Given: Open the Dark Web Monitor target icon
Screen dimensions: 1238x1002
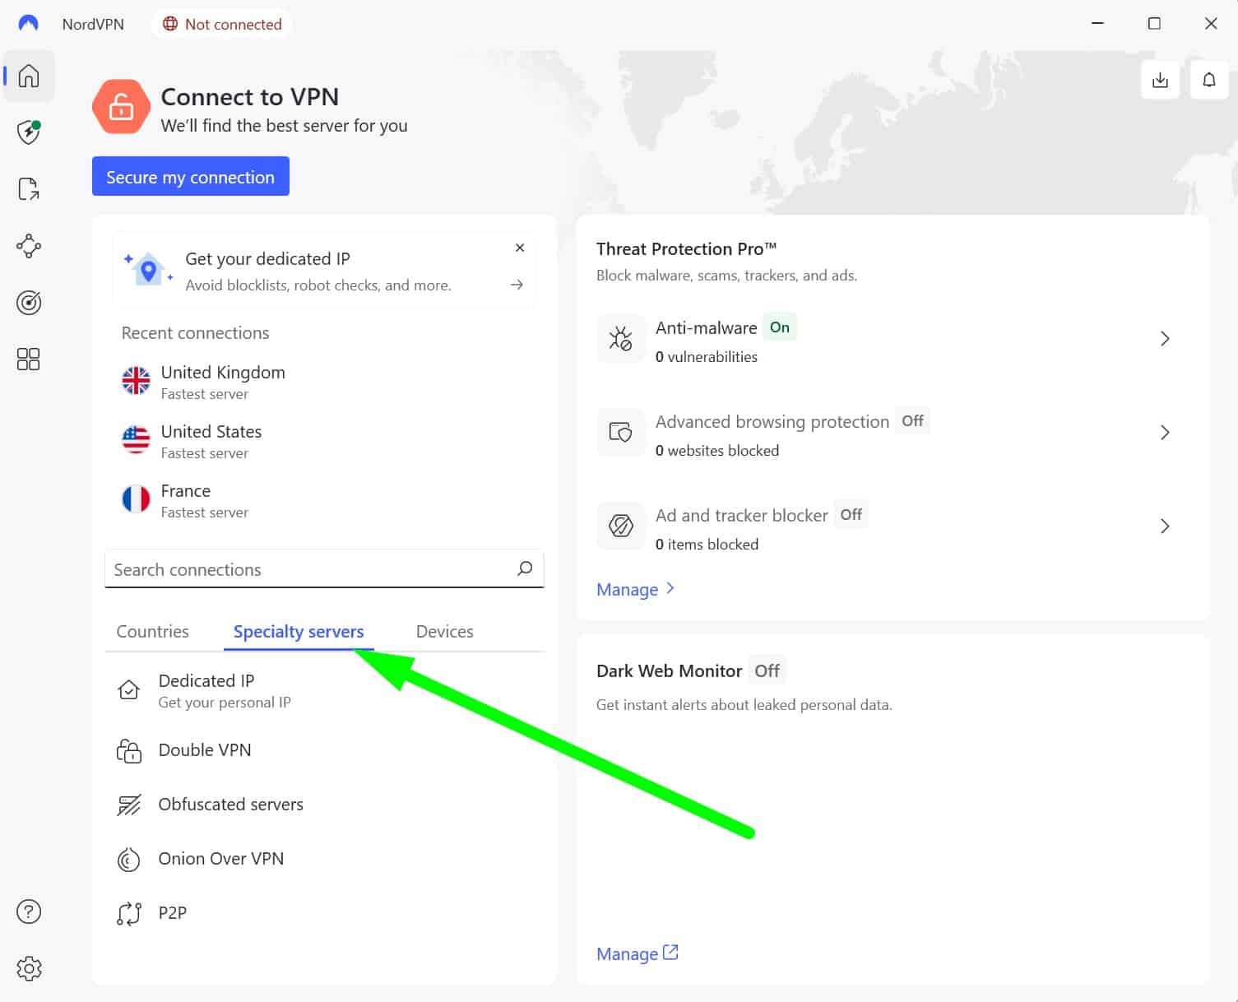Looking at the screenshot, I should tap(29, 303).
